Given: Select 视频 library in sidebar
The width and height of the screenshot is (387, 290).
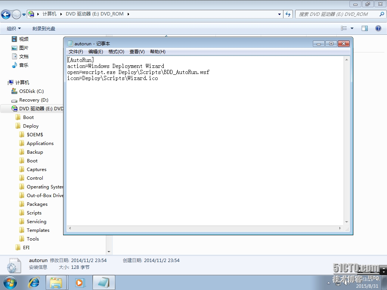Looking at the screenshot, I should click(20, 39).
